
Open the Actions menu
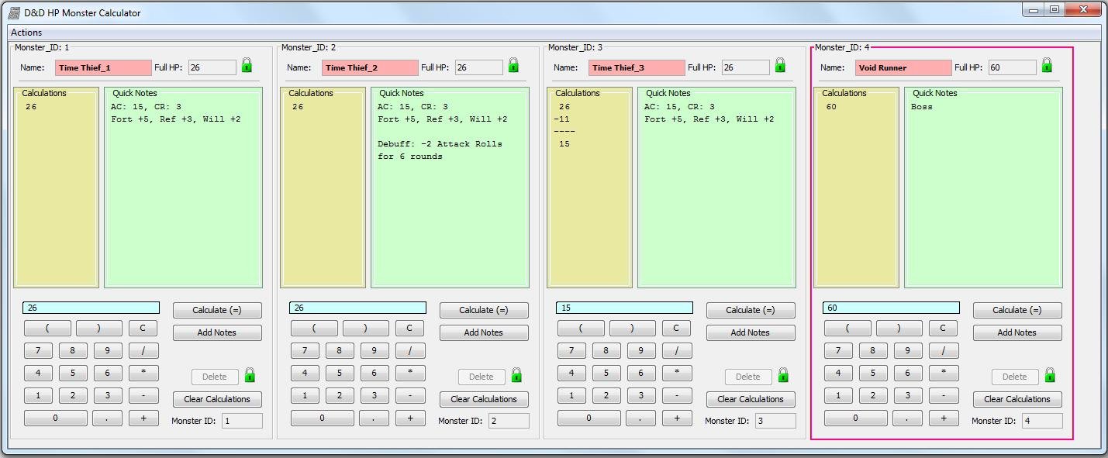[x=26, y=32]
